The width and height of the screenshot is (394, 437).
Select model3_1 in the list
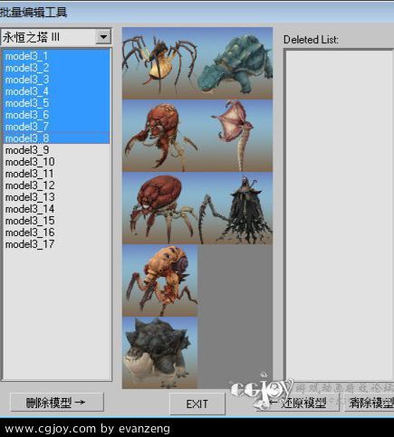56,56
